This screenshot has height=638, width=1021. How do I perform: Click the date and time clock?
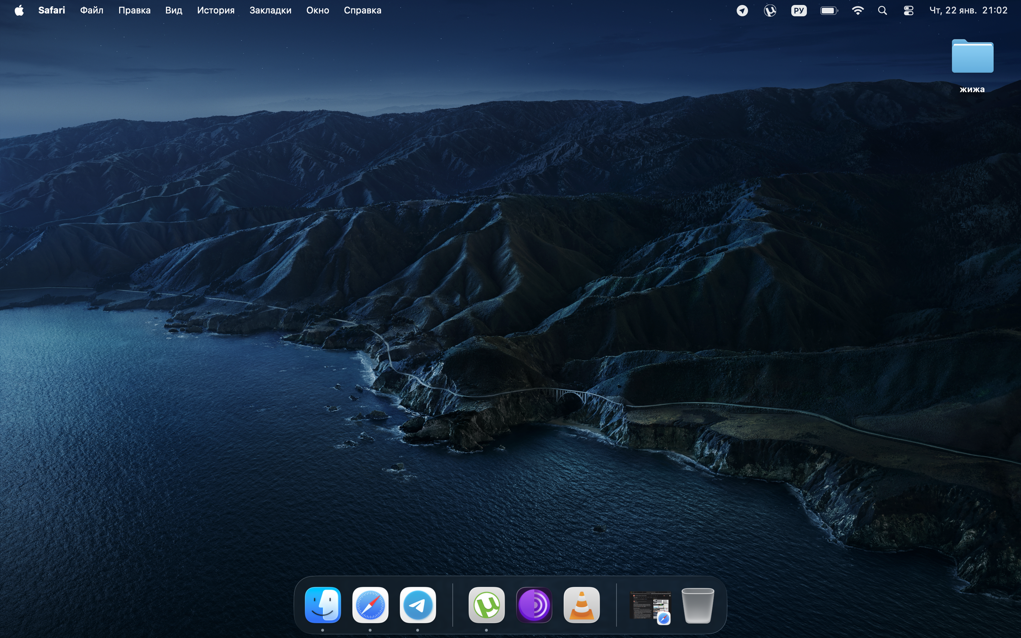[968, 11]
